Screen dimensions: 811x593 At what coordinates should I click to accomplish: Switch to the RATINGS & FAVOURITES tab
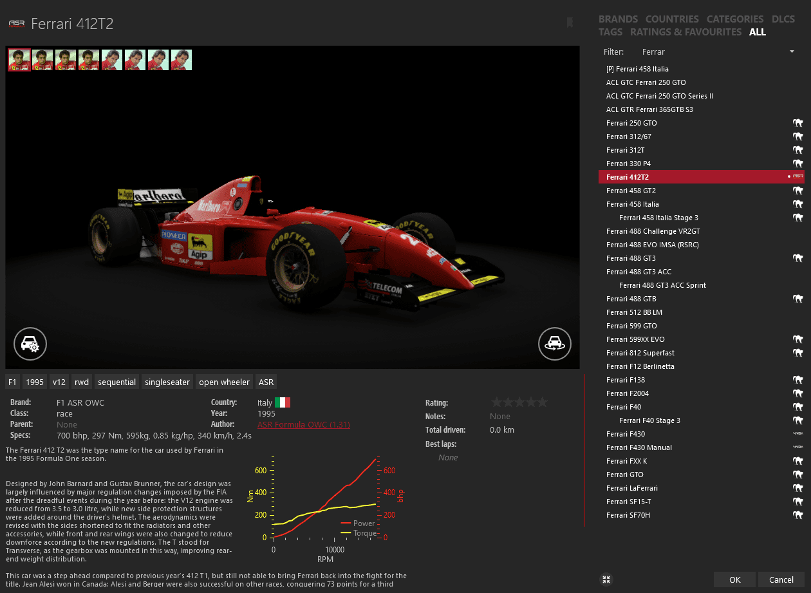[x=685, y=32]
